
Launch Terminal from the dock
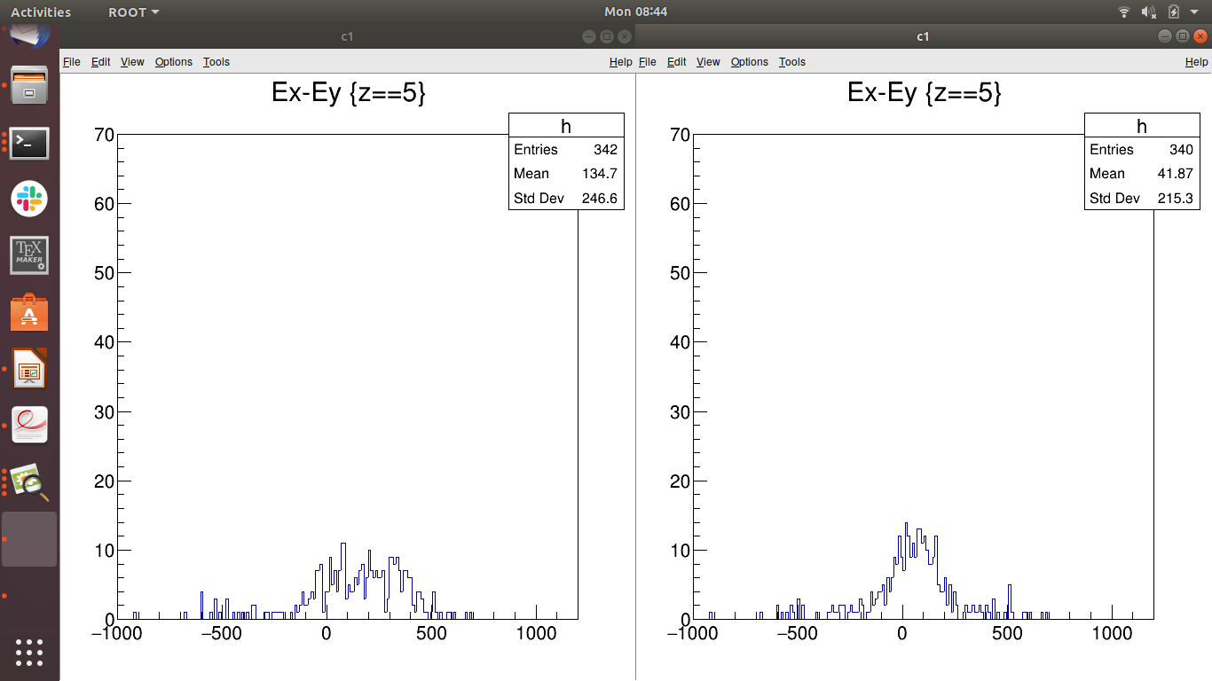29,143
